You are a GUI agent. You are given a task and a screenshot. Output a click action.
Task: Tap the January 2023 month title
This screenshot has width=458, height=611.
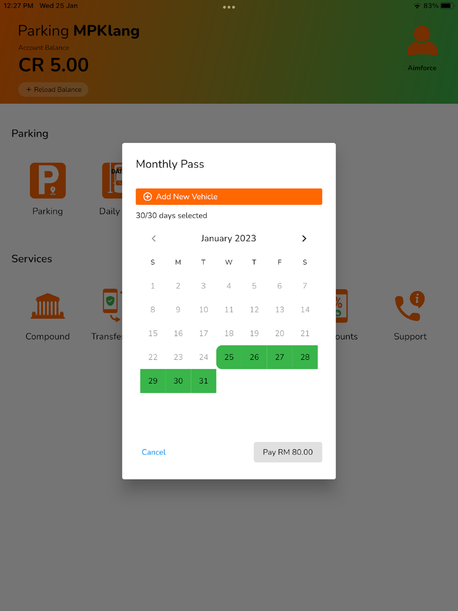click(x=229, y=239)
